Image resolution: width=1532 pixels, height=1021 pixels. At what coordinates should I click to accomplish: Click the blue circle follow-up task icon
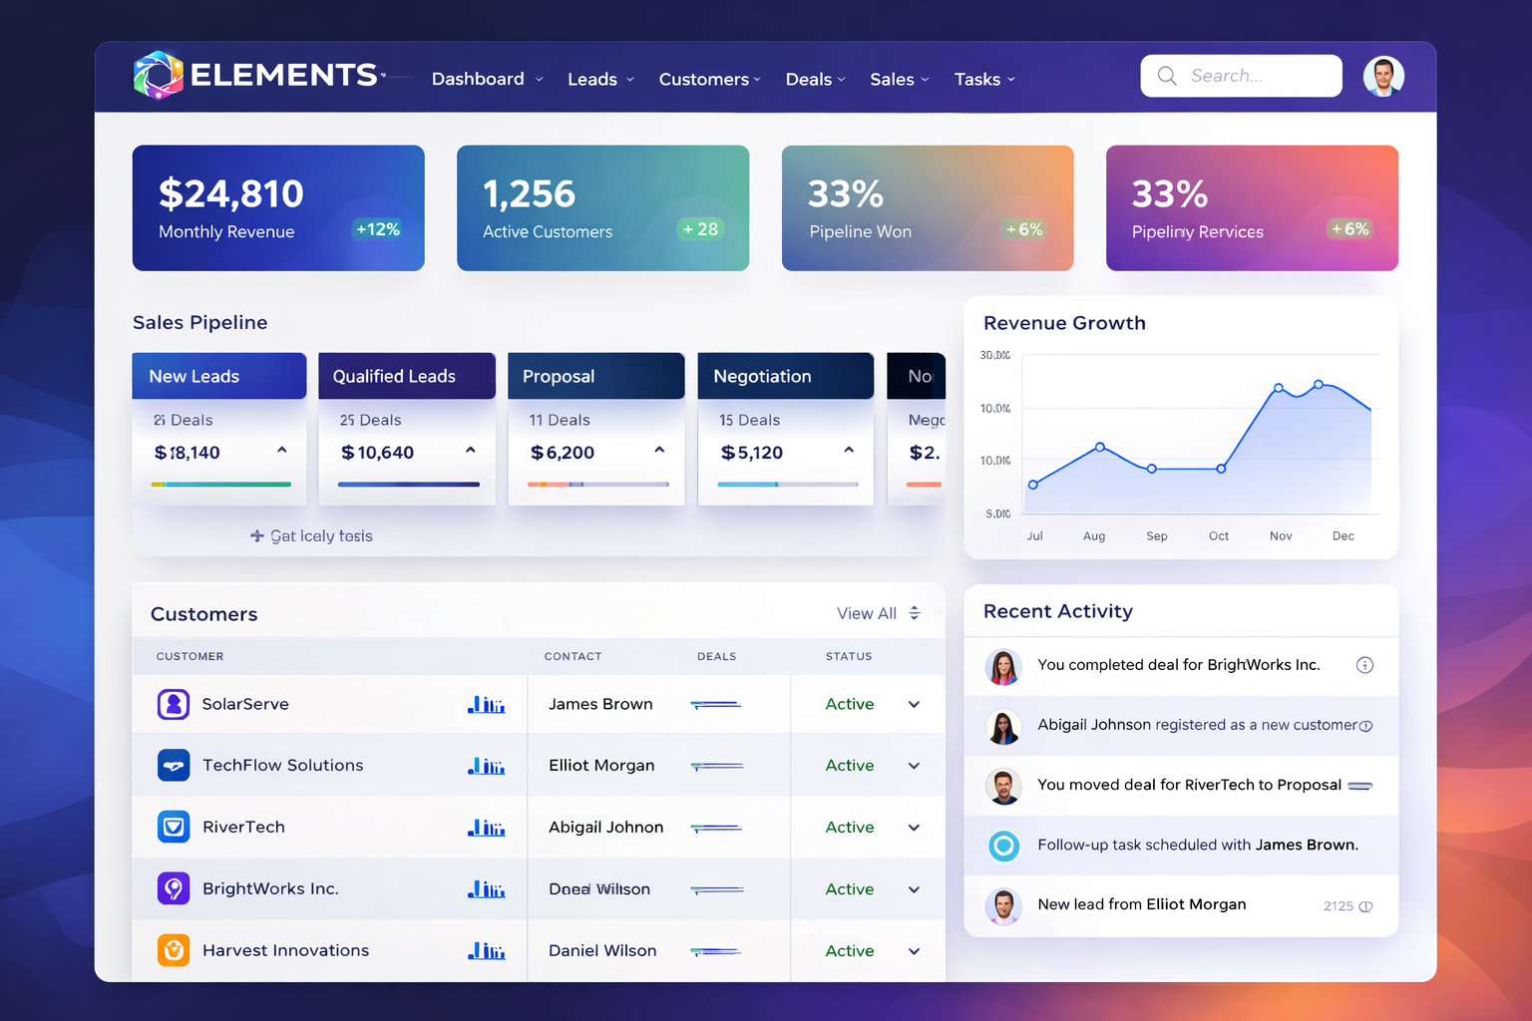click(x=1003, y=846)
